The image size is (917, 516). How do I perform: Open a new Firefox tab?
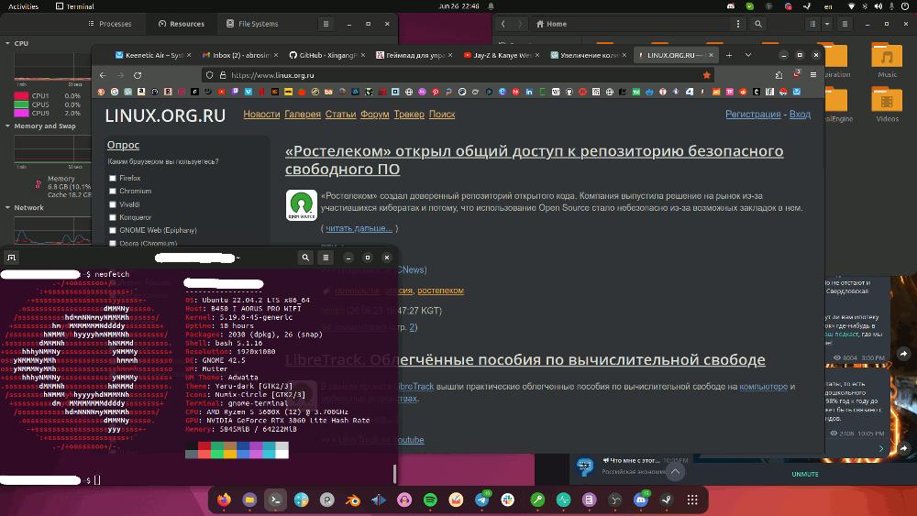coord(729,55)
